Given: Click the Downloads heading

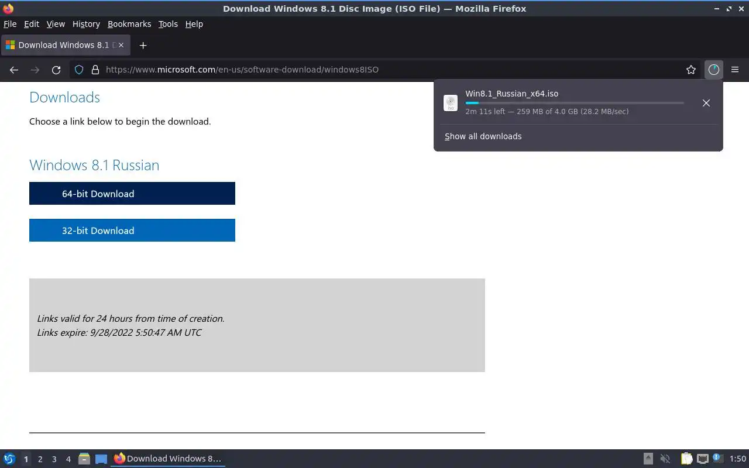Looking at the screenshot, I should click(64, 97).
